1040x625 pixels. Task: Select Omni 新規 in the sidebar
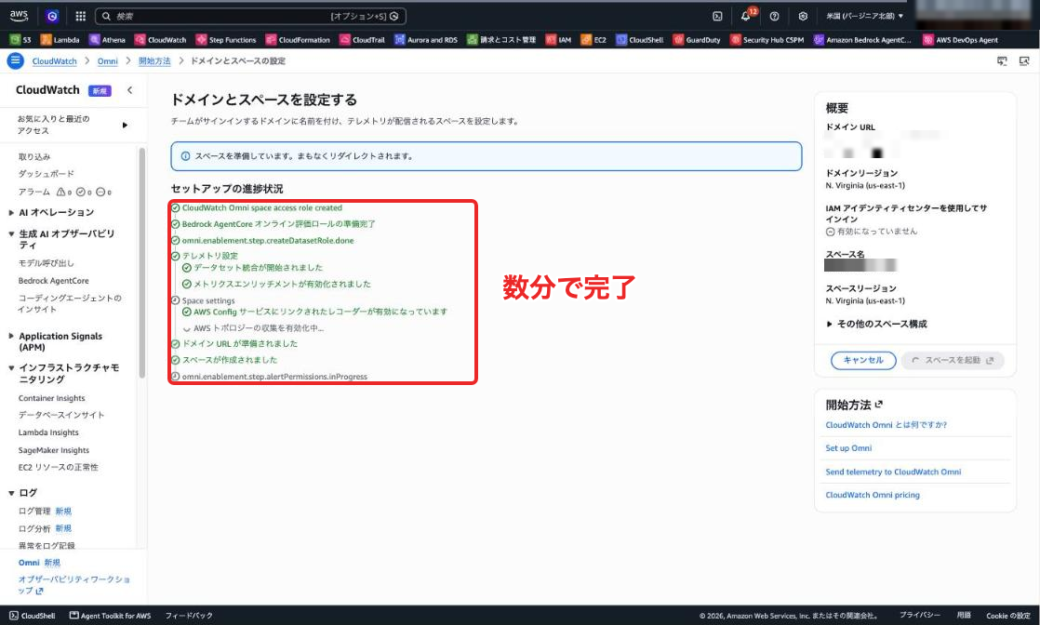coord(39,563)
